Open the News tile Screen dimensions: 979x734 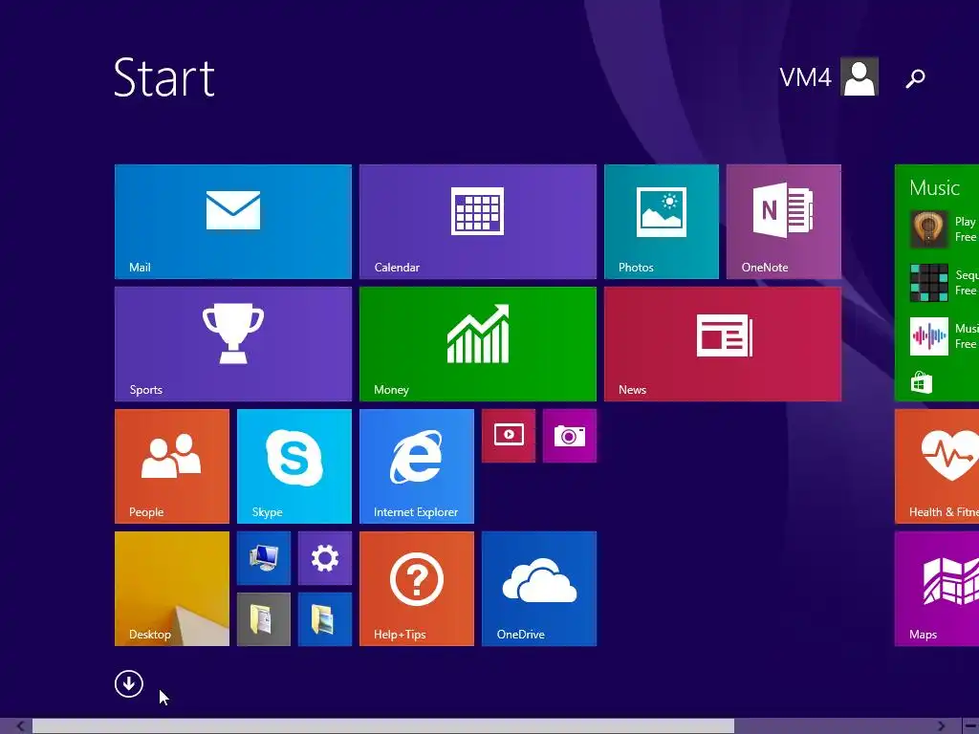tap(723, 344)
